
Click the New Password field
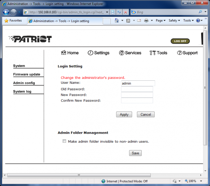tap(137, 95)
